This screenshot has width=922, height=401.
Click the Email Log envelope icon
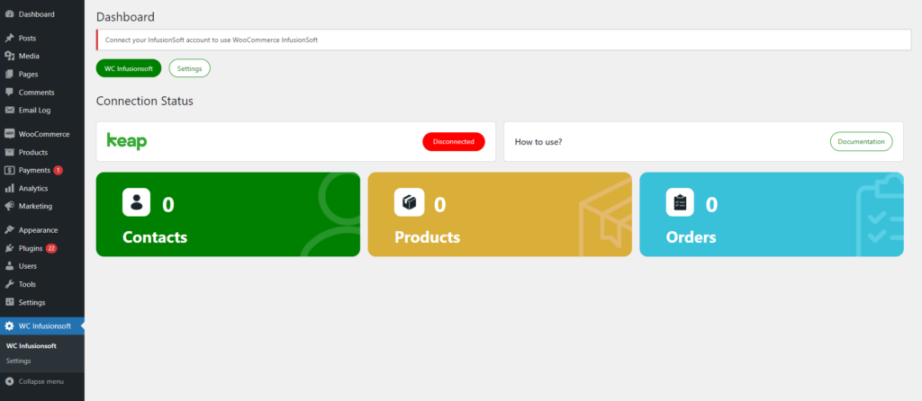click(9, 111)
